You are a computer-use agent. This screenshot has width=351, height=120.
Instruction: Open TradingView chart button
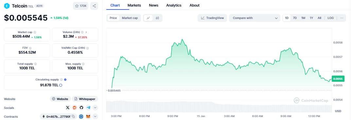(x=212, y=18)
